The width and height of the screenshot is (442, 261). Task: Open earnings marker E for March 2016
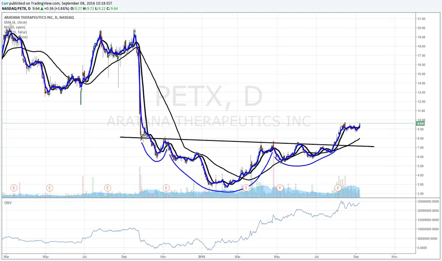pyautogui.click(x=246, y=187)
